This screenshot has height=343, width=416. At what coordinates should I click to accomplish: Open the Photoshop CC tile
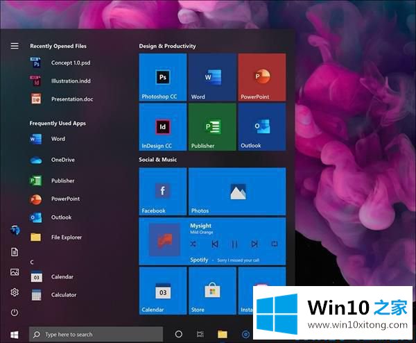pos(163,77)
